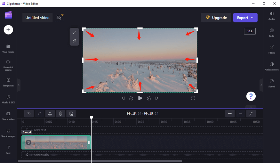This screenshot has width=280, height=163.
Task: Open Stock images library
Action: point(8,133)
